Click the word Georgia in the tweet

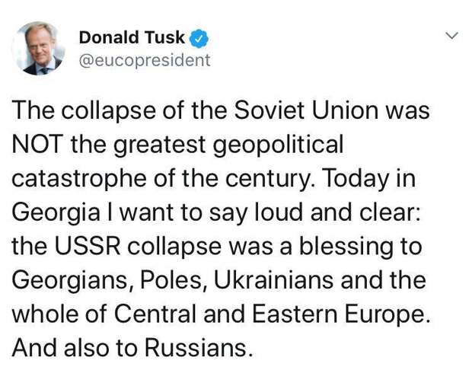pos(56,214)
